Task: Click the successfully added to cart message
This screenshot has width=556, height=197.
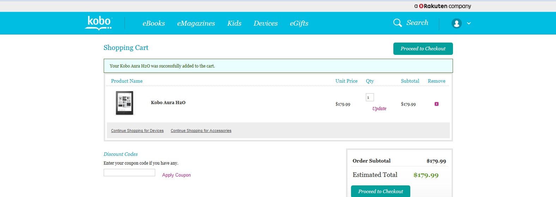Action: 162,66
